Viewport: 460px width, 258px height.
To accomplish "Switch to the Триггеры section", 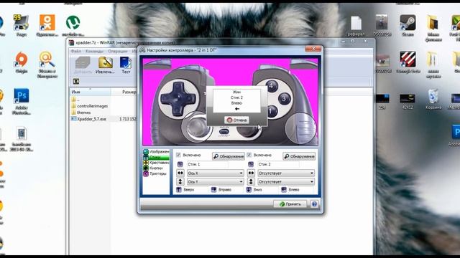I will 155,173.
